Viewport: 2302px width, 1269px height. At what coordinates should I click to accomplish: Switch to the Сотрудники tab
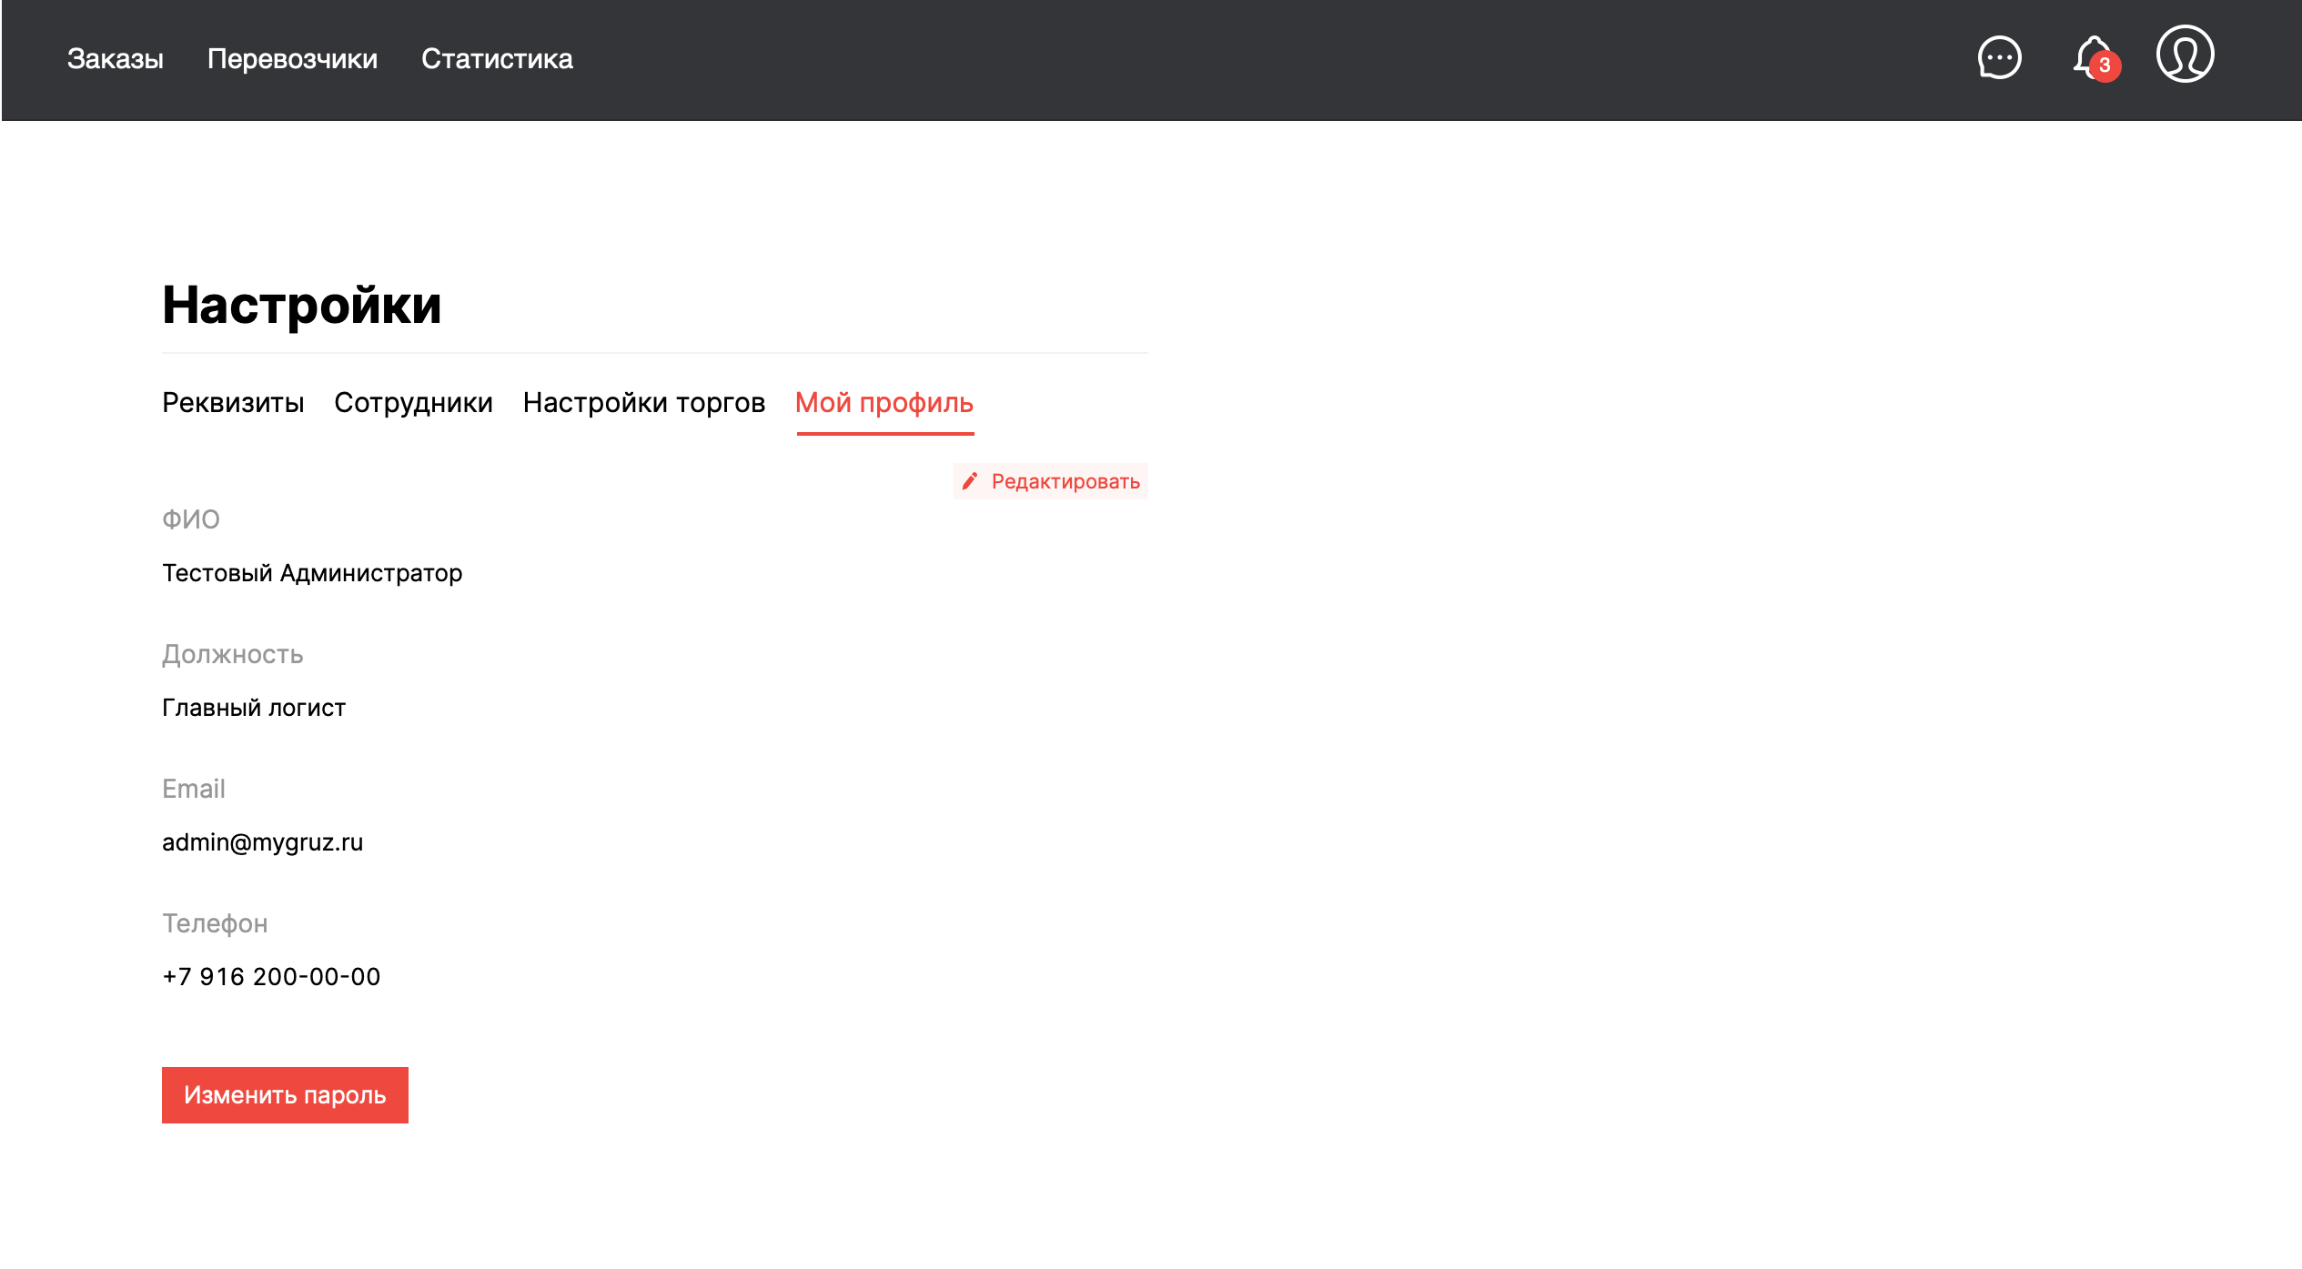point(413,402)
